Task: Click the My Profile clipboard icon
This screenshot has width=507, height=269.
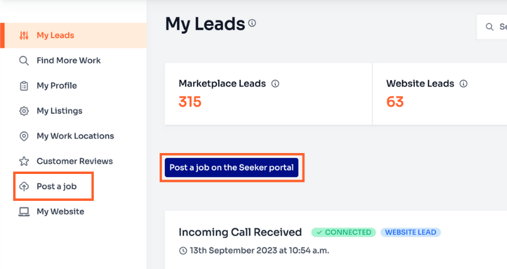Action: (x=24, y=85)
